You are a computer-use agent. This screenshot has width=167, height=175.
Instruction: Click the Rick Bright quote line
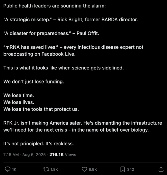pyautogui.click(x=71, y=20)
